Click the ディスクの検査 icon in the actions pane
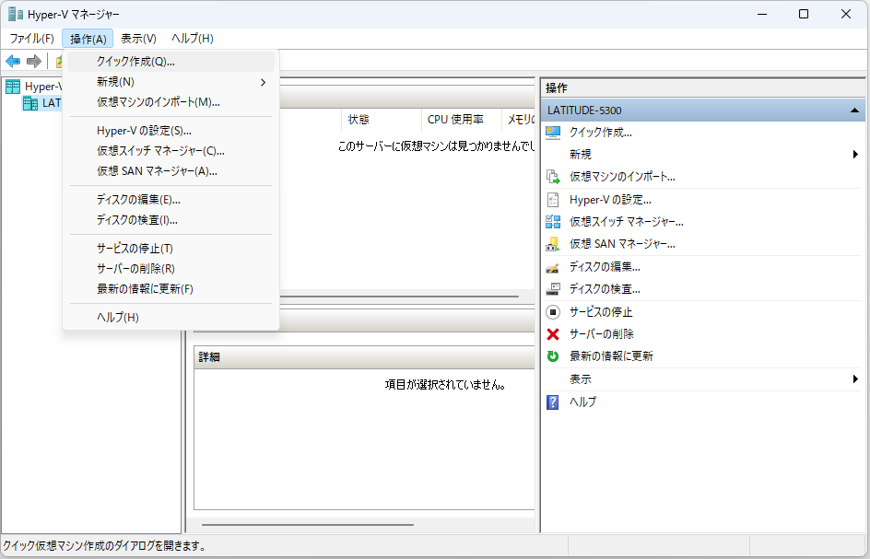870x559 pixels. click(x=553, y=289)
